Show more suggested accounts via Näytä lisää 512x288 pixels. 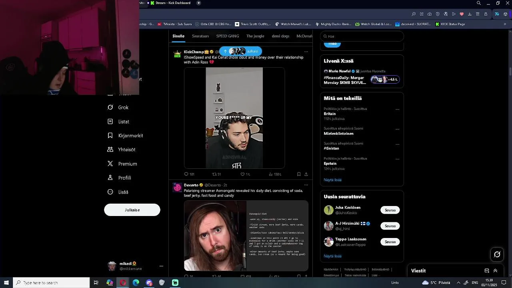click(332, 256)
